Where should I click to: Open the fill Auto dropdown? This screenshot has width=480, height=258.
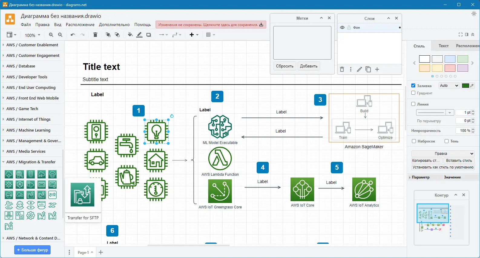coord(449,86)
